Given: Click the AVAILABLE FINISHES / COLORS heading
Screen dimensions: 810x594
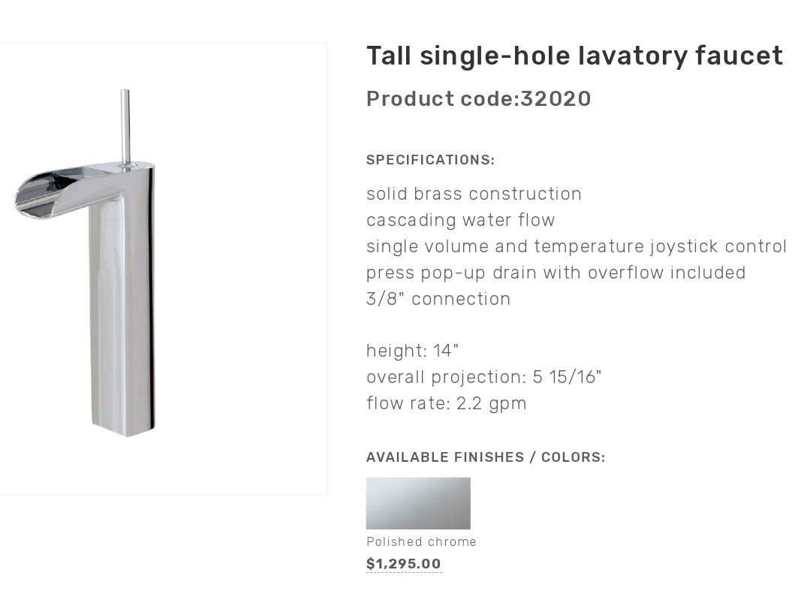Looking at the screenshot, I should [485, 457].
